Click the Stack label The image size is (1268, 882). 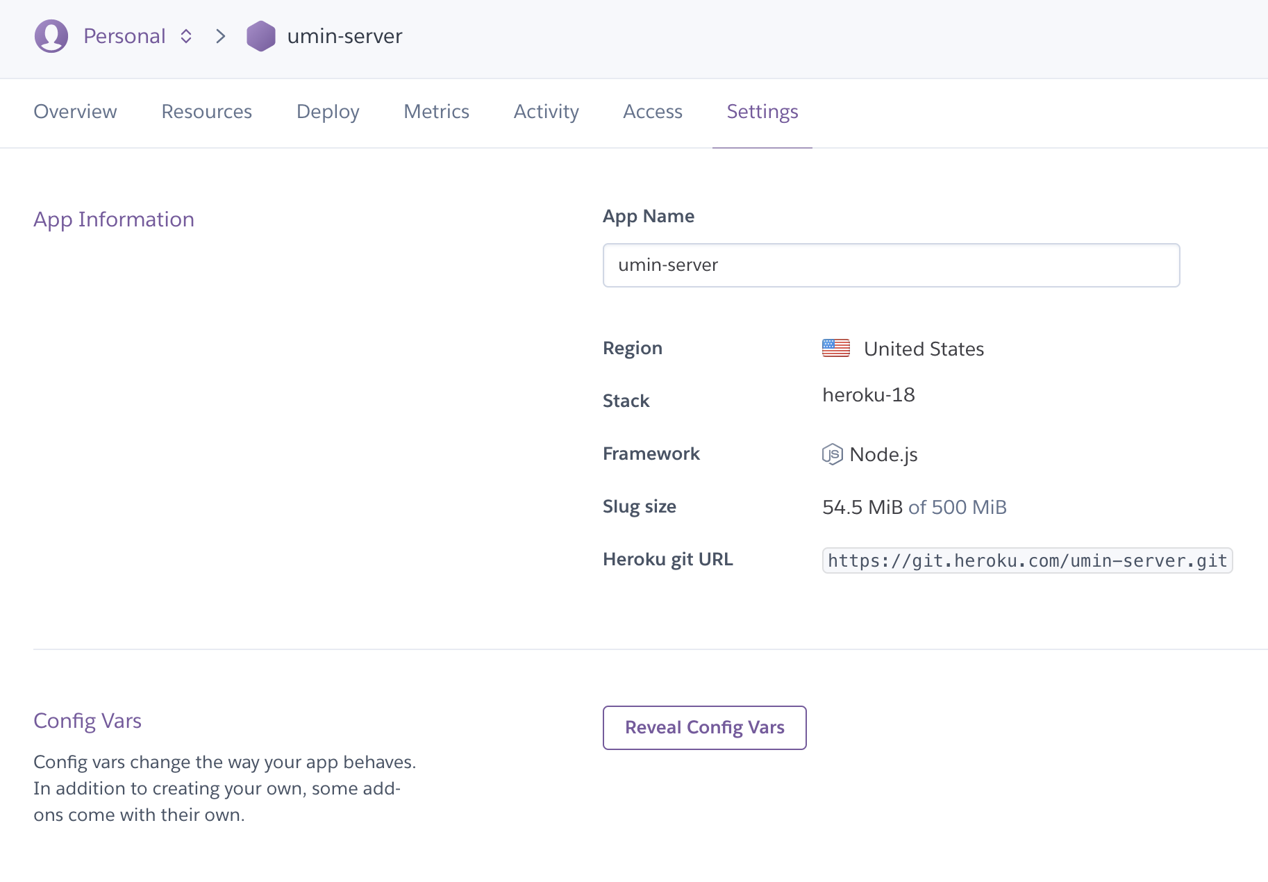pyautogui.click(x=626, y=401)
